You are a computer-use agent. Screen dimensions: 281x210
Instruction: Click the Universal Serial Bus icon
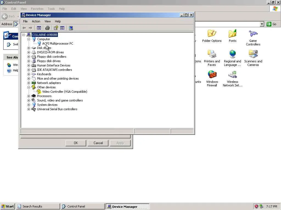33,109
